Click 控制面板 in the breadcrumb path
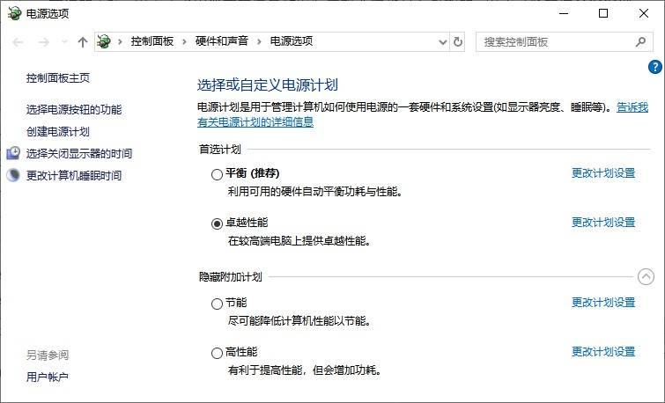The width and height of the screenshot is (665, 403). click(152, 41)
